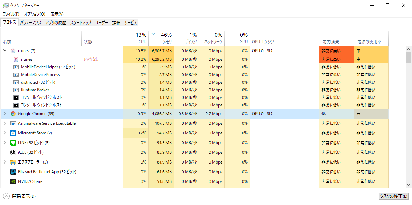Open the ファイル menu

click(x=11, y=14)
